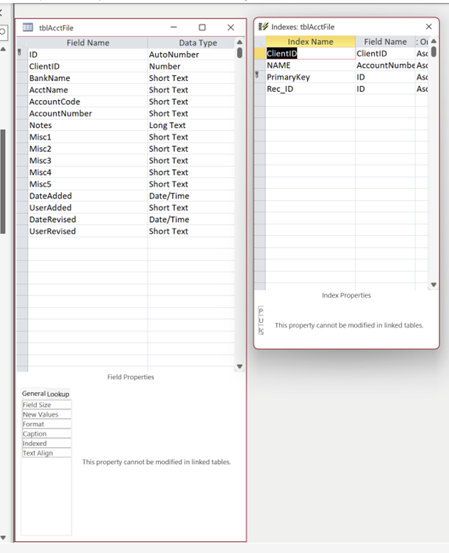Click the Indexed property label
449x553 pixels.
[x=46, y=443]
